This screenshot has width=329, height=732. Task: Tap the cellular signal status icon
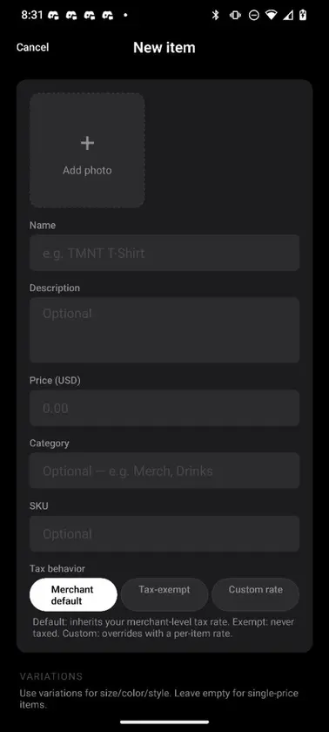pyautogui.click(x=288, y=15)
